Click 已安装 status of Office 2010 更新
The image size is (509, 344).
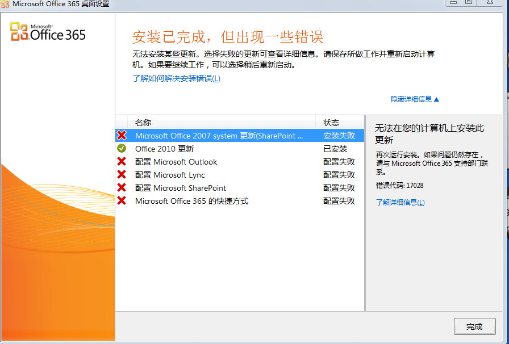click(x=335, y=149)
